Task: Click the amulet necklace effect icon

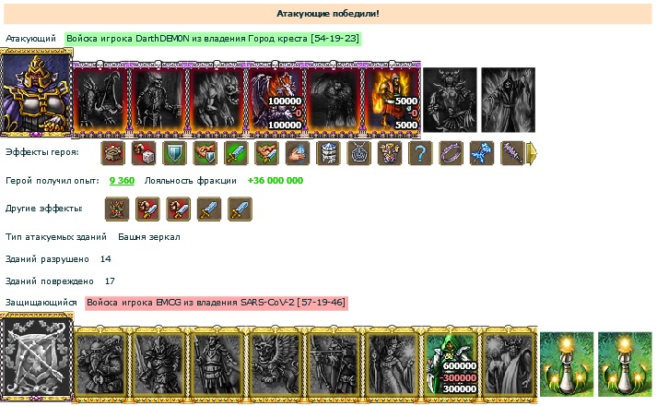Action: pos(358,152)
